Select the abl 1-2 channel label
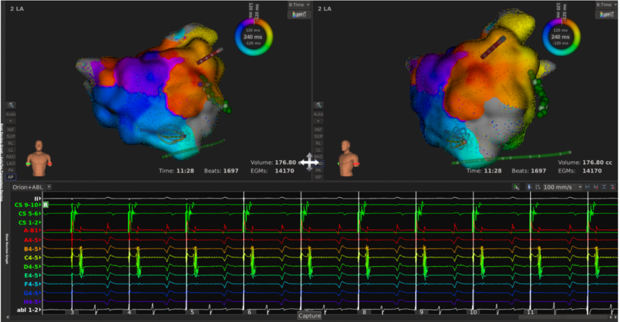 (x=29, y=310)
